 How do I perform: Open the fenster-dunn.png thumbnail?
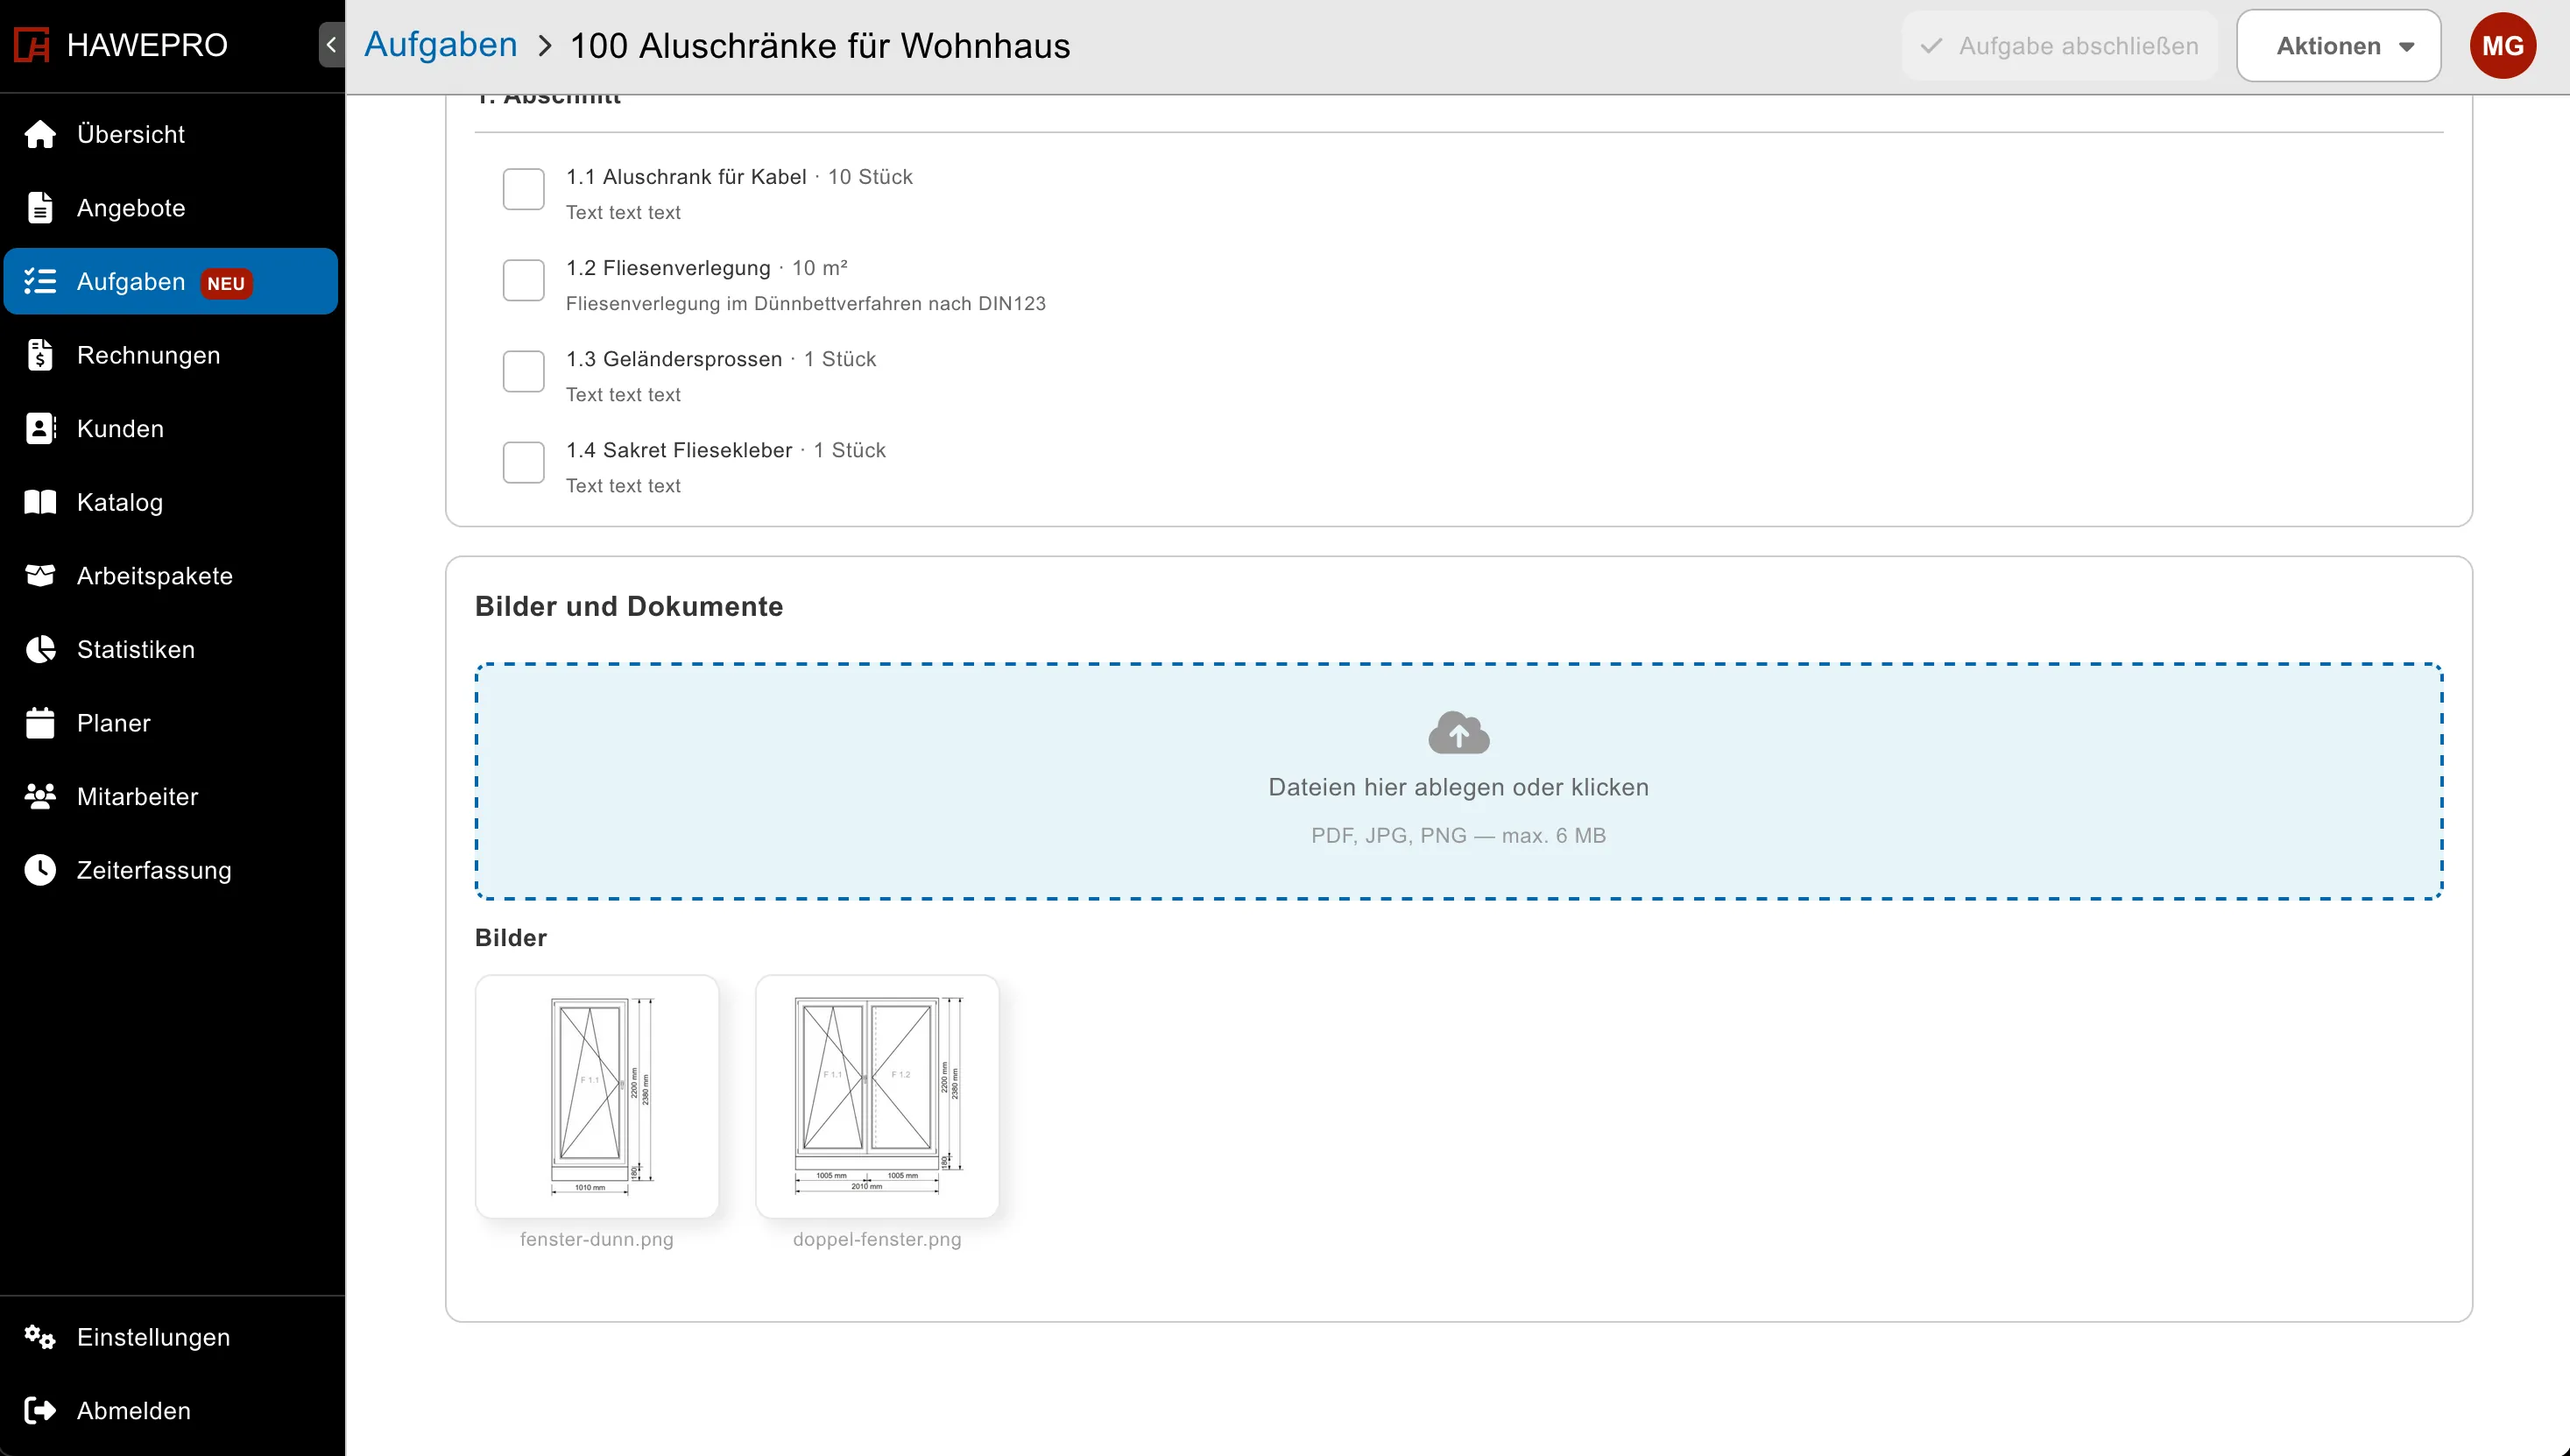click(x=597, y=1096)
